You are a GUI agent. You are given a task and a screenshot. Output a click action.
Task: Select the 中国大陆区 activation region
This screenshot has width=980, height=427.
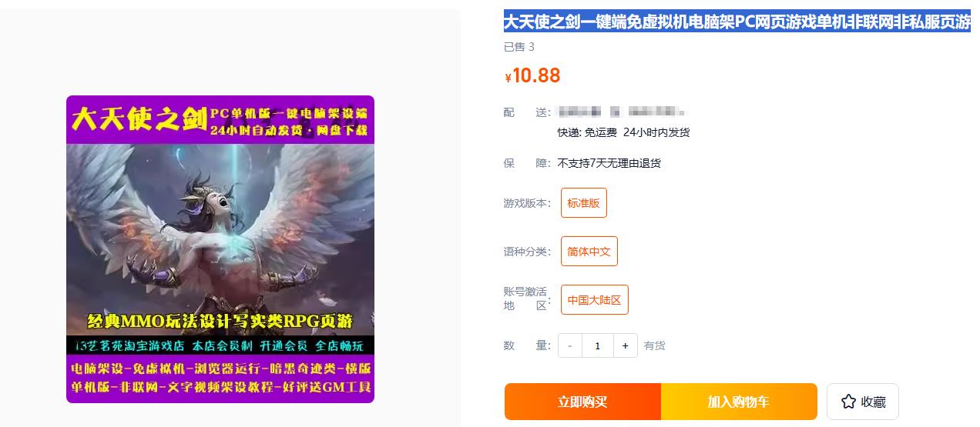[x=594, y=300]
